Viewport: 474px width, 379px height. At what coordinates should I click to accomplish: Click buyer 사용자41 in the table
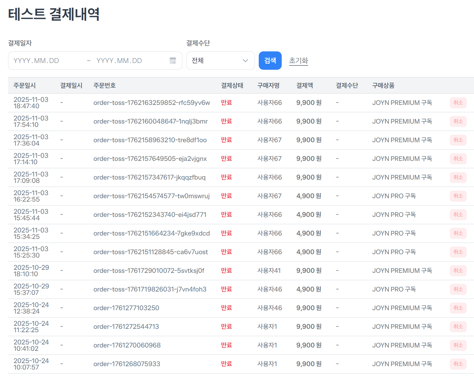(269, 271)
